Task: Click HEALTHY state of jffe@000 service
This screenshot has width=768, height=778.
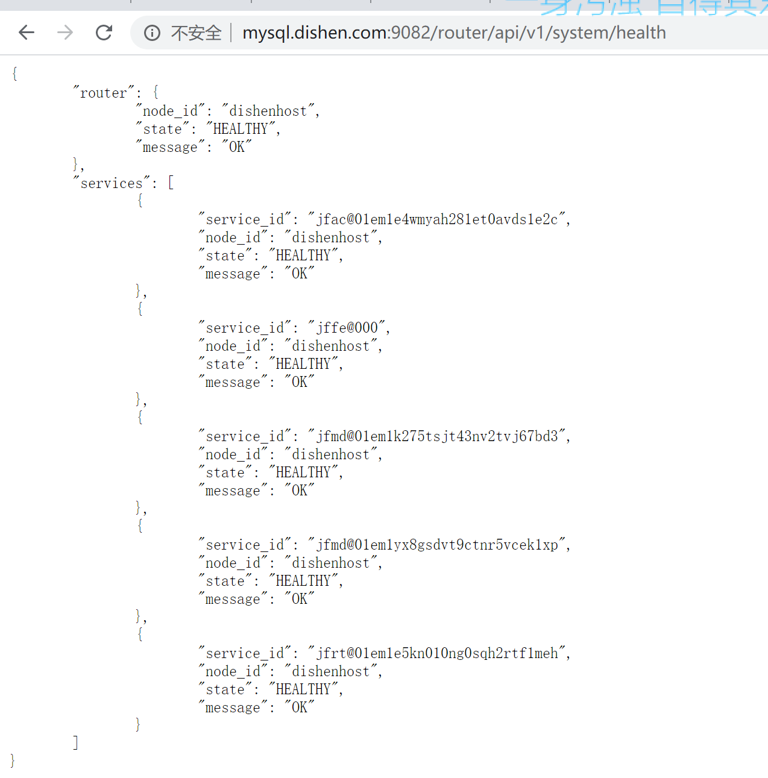Action: pos(303,364)
